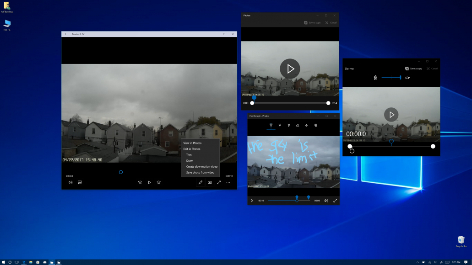Click the Movies & TV seek bar handle
The height and width of the screenshot is (265, 472).
pos(121,172)
